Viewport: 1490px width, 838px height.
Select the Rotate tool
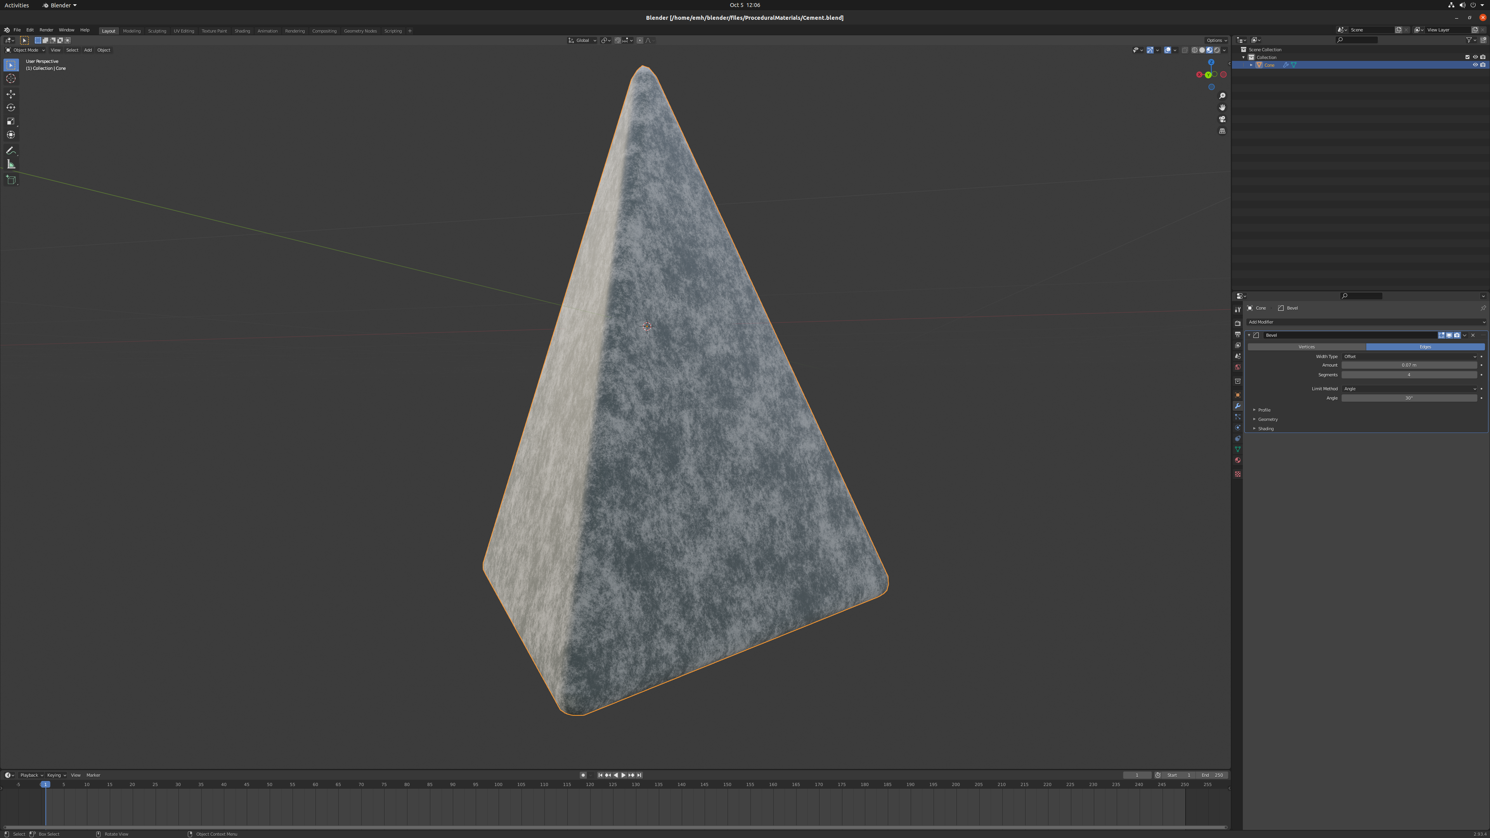point(11,107)
